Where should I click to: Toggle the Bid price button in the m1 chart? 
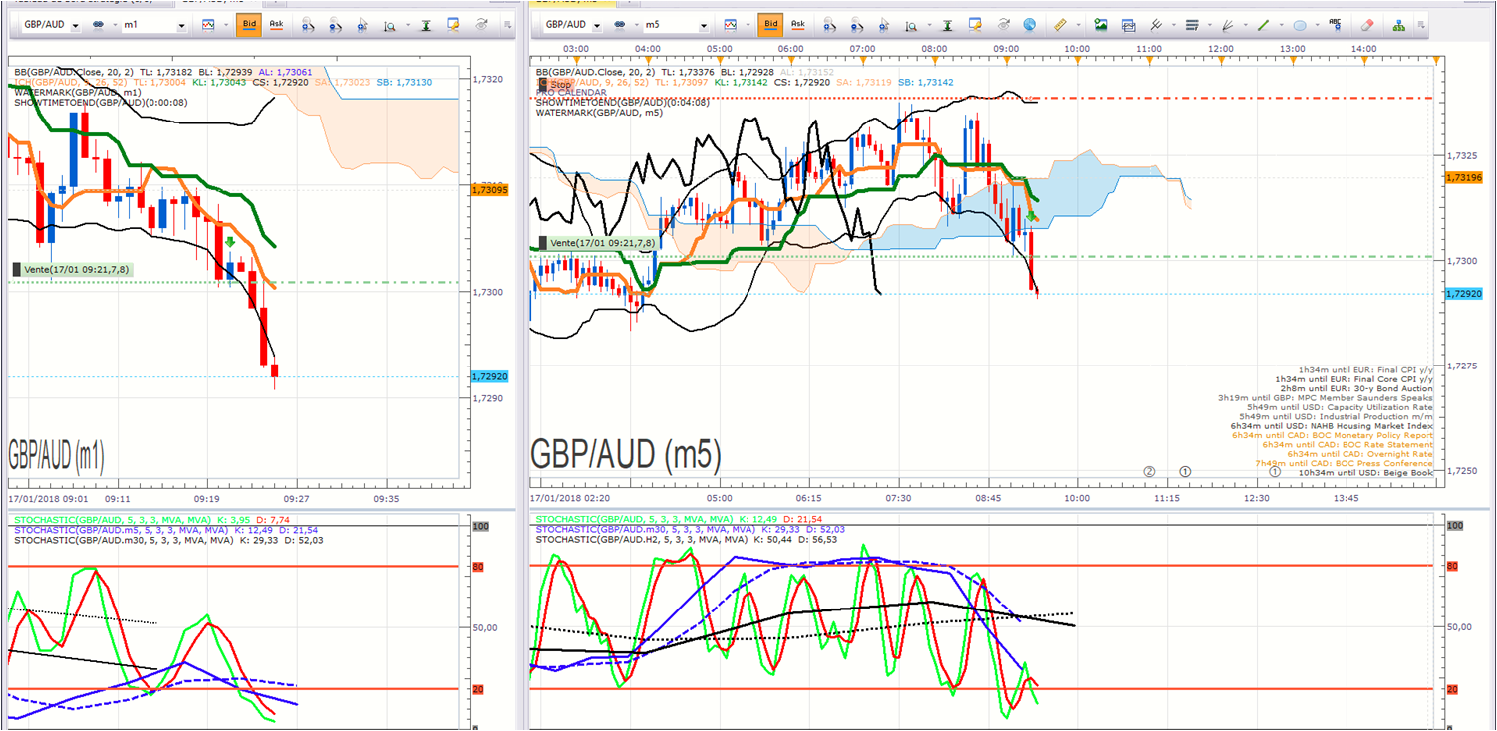pyautogui.click(x=248, y=25)
